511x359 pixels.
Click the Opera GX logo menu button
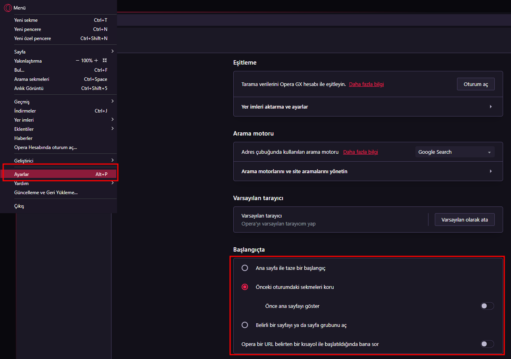coord(8,8)
